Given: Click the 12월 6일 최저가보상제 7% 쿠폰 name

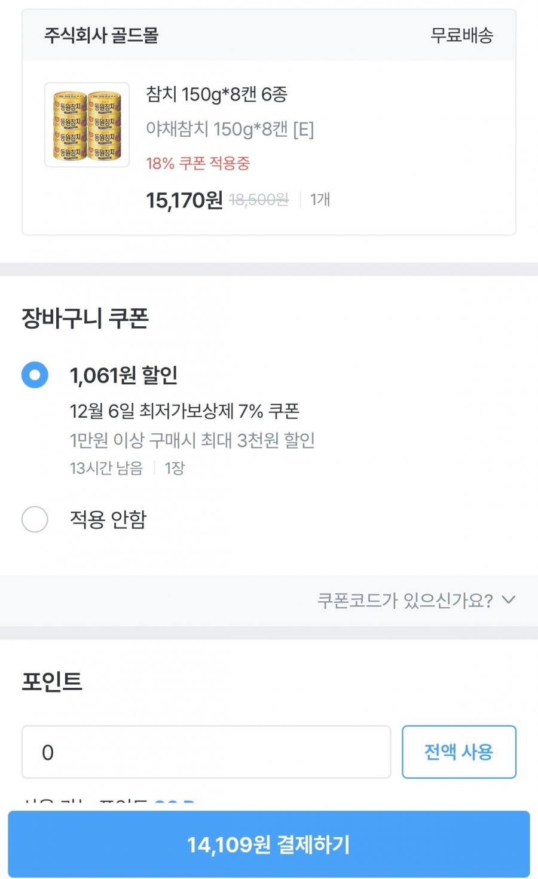Looking at the screenshot, I should coord(184,411).
